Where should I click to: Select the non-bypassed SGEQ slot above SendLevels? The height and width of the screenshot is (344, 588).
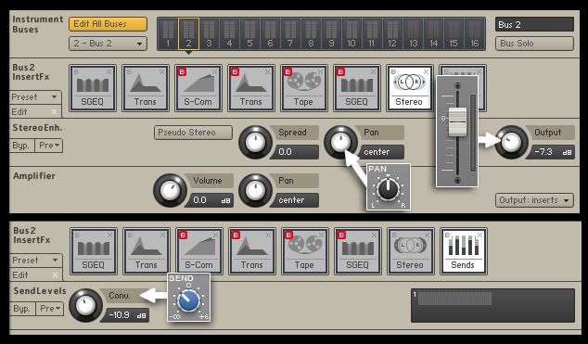click(93, 251)
